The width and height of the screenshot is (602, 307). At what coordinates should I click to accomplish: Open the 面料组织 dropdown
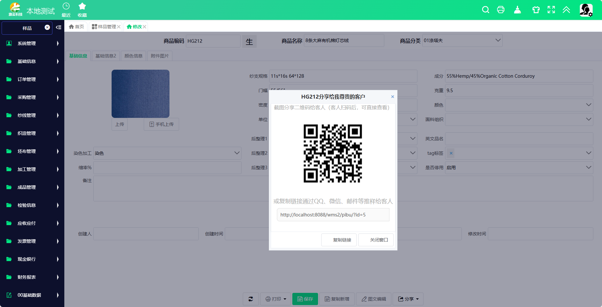click(519, 119)
